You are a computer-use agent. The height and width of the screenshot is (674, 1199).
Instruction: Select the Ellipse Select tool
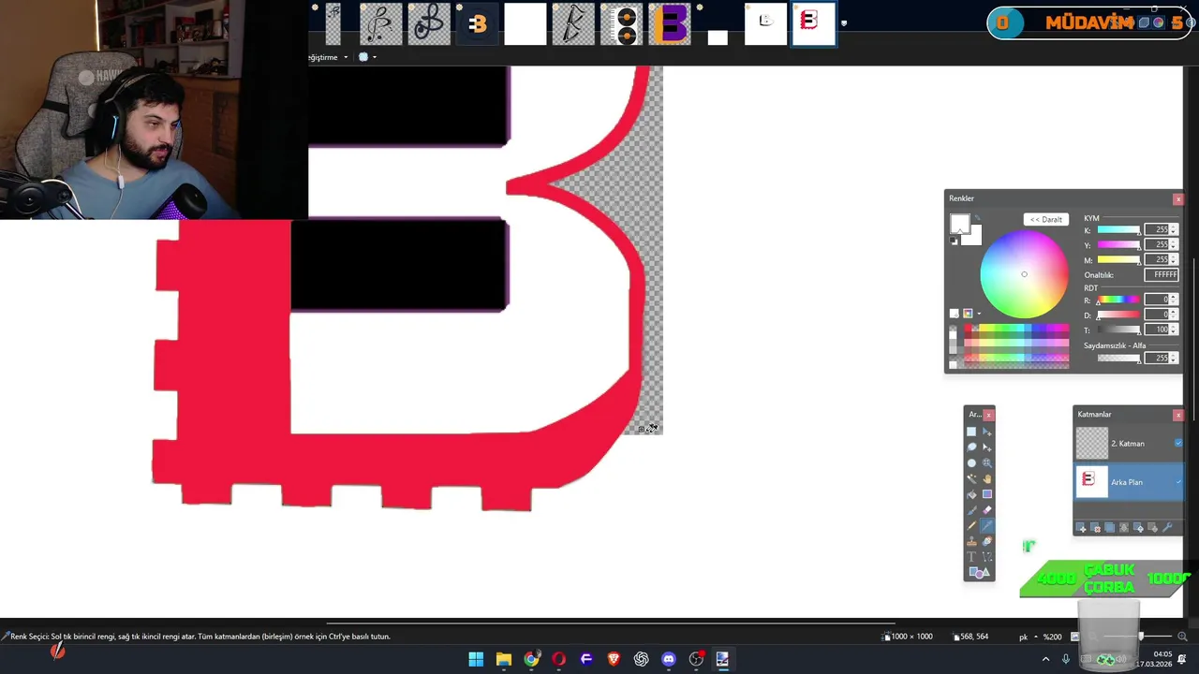point(971,463)
